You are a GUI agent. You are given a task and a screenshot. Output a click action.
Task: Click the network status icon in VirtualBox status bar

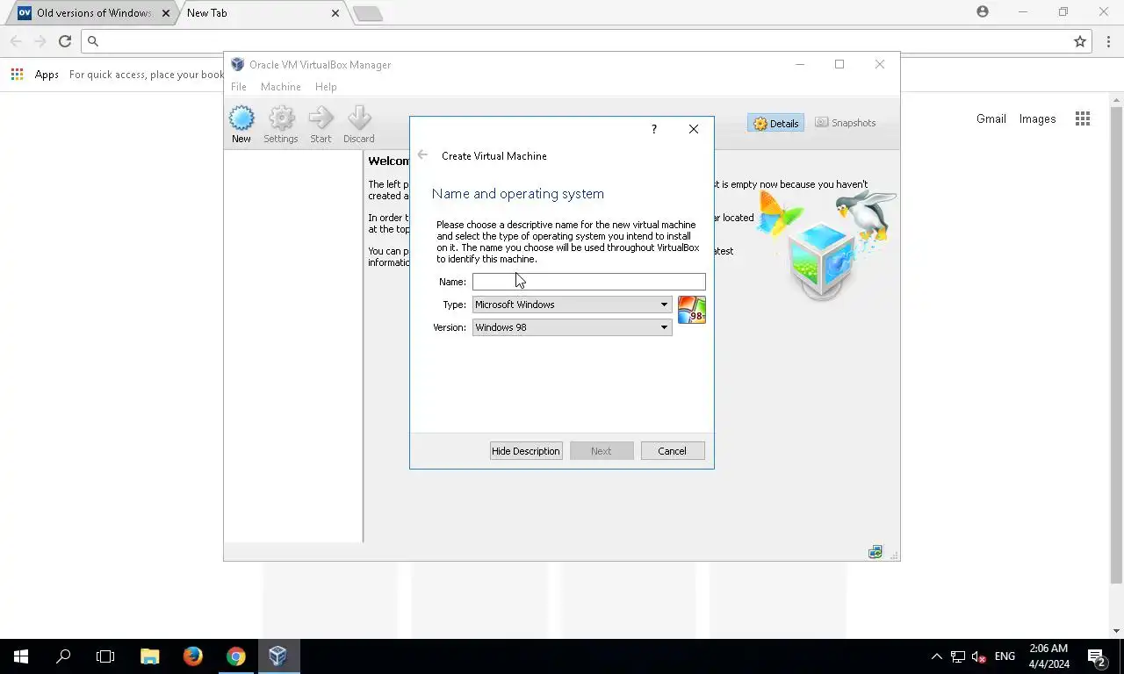(x=875, y=552)
